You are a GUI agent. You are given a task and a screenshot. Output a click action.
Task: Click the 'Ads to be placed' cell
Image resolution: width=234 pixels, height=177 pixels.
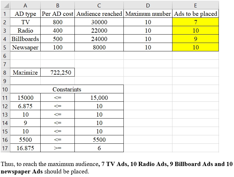(x=196, y=14)
